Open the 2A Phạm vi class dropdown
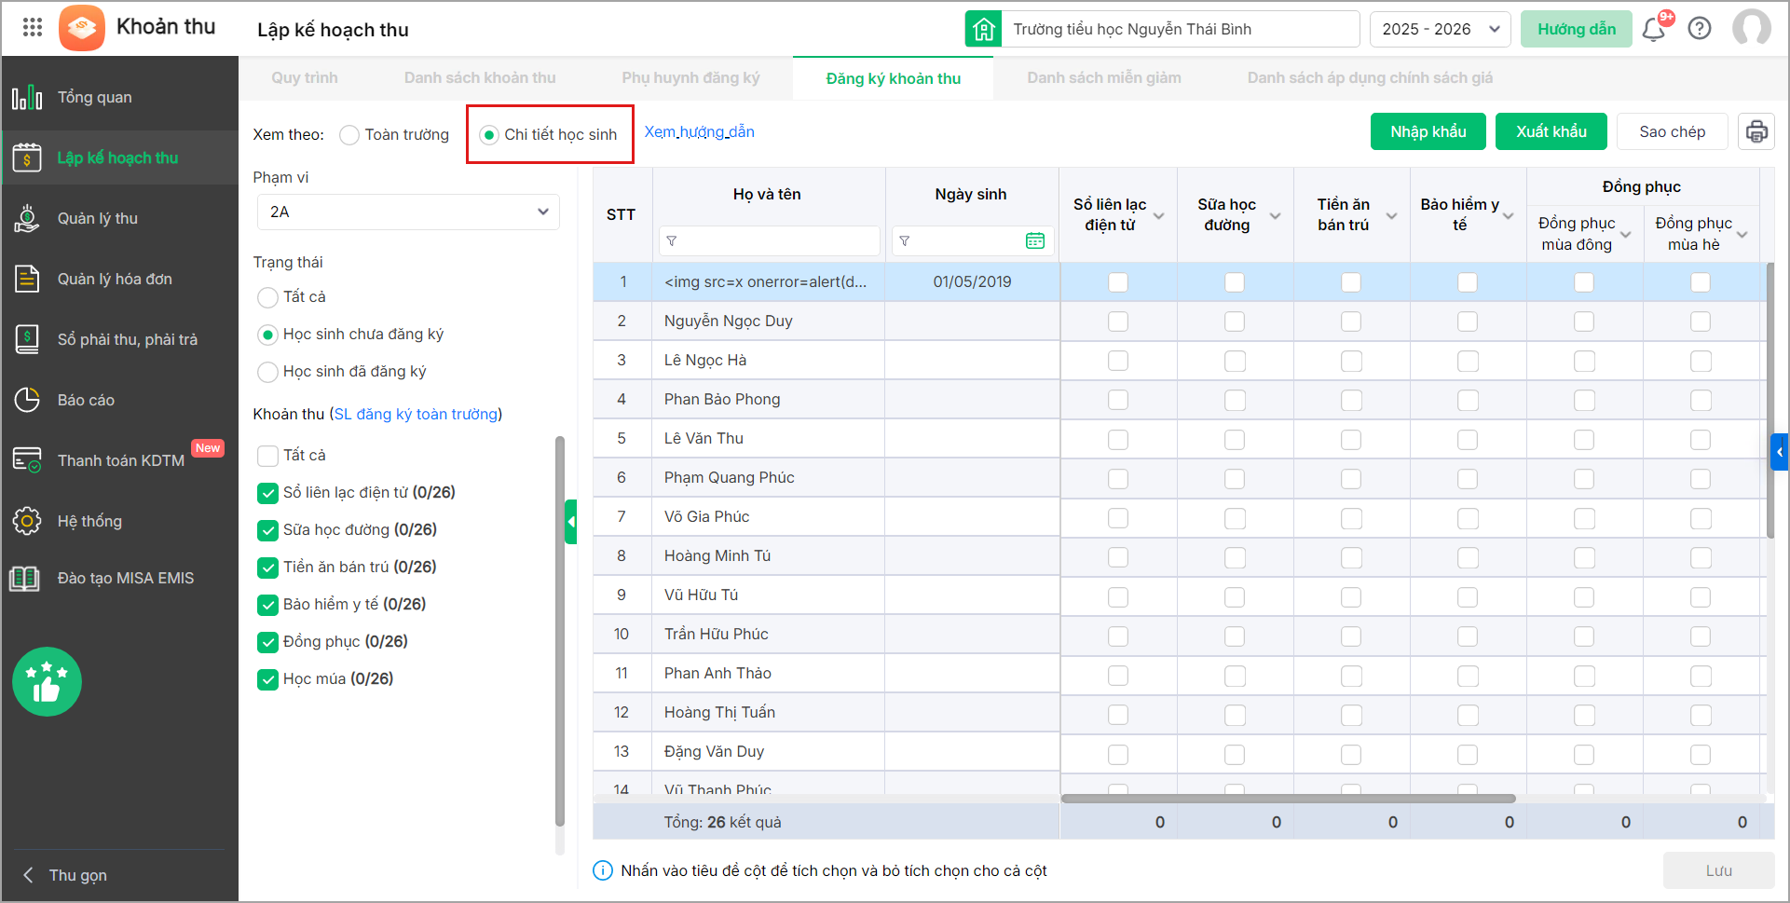This screenshot has height=903, width=1790. pos(408,212)
